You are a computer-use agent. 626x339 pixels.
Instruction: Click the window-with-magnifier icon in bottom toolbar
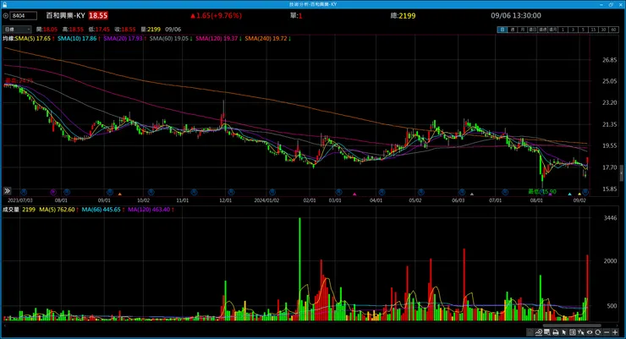547,332
